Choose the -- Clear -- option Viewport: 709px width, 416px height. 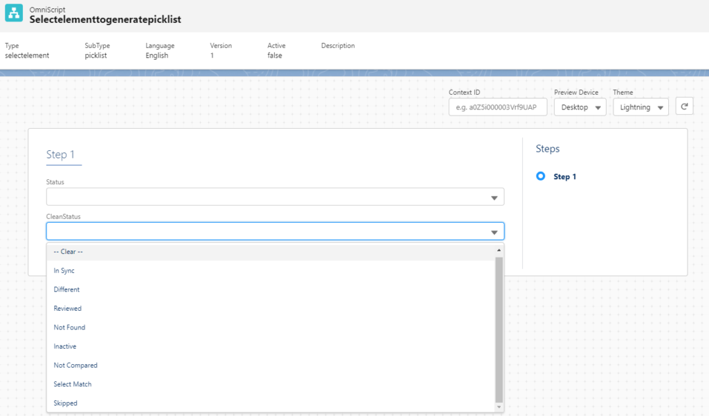tap(271, 251)
